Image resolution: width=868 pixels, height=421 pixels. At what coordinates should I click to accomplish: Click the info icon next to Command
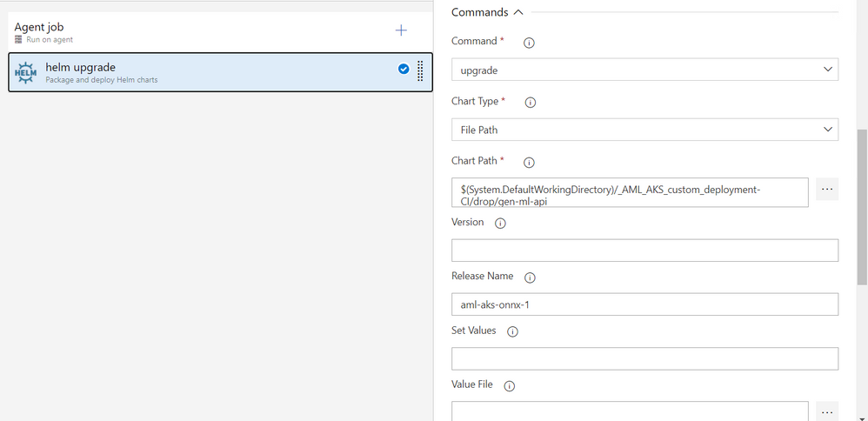[529, 43]
